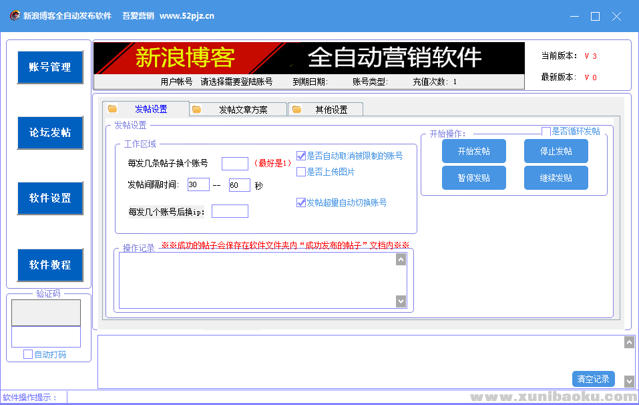
Task: Switch to the 发帖文章方案 tab
Action: click(x=243, y=110)
